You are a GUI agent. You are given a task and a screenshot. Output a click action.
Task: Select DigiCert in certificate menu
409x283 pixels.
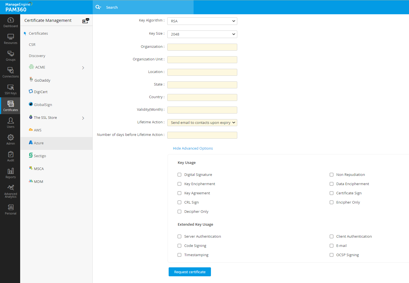pos(41,92)
